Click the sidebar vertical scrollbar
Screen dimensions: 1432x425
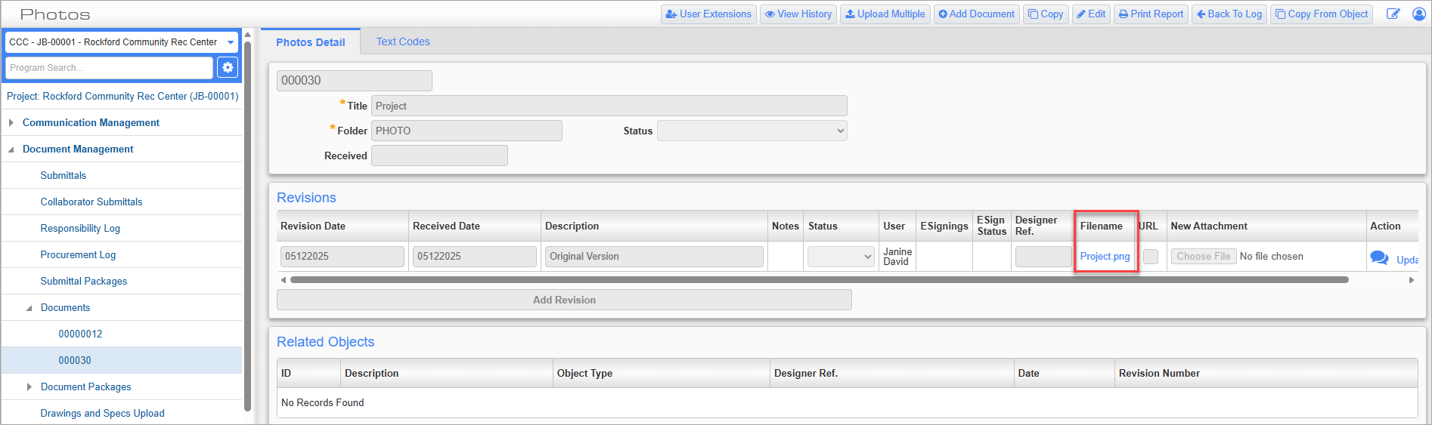point(247,226)
